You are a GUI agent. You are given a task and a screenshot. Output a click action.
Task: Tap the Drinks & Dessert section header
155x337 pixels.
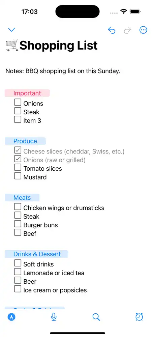coord(36,254)
